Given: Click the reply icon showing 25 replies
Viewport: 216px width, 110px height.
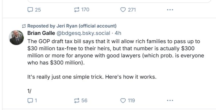Looking at the screenshot, I should (34, 10).
